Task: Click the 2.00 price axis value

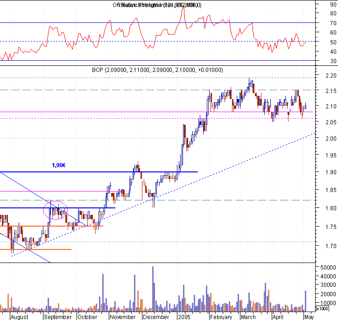Action: click(x=331, y=138)
